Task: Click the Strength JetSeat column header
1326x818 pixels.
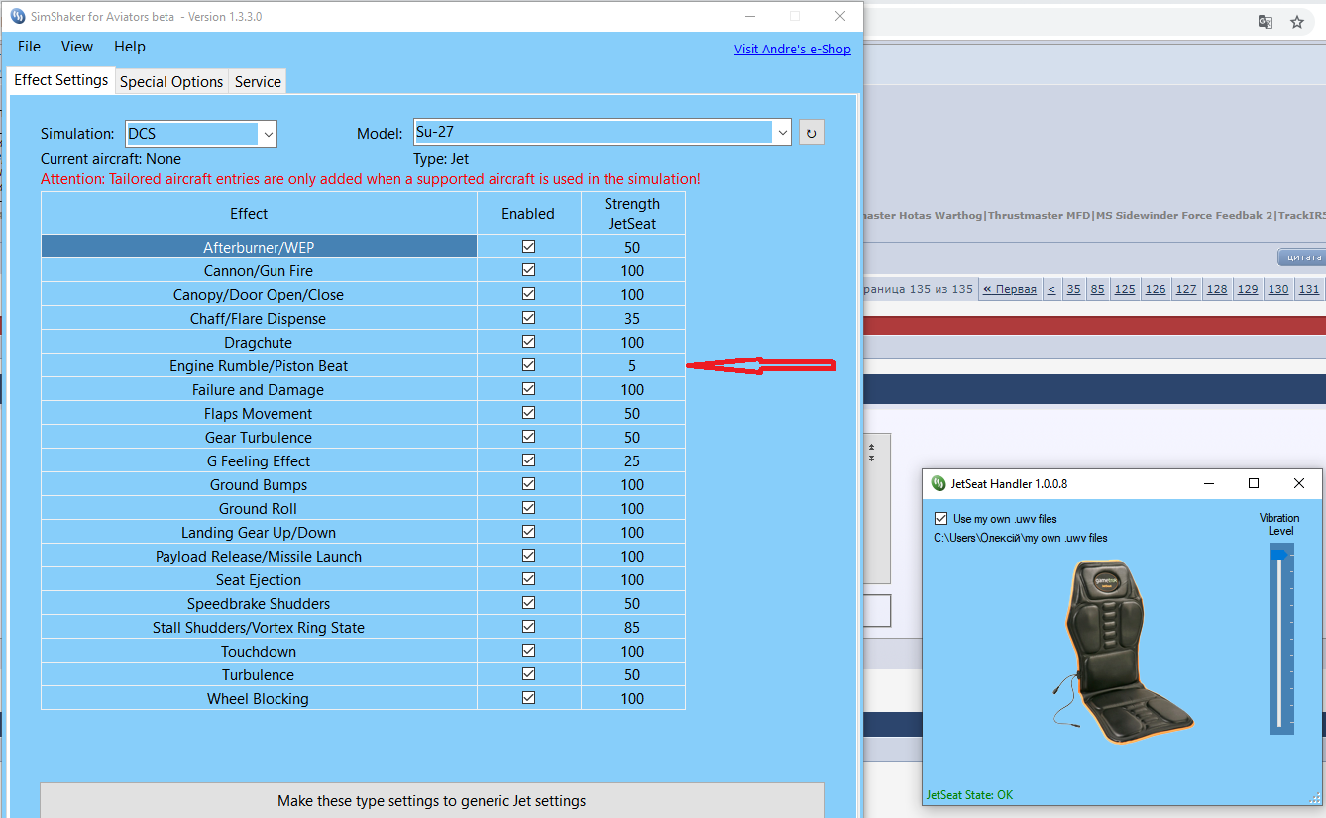Action: 632,213
